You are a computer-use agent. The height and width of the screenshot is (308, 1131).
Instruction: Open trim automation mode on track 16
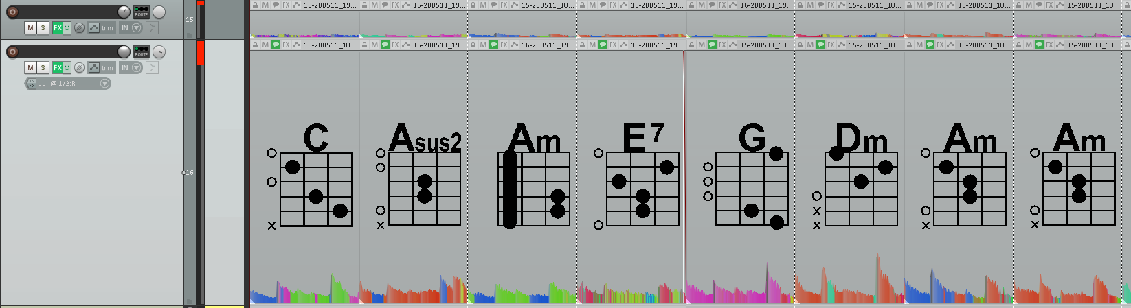(102, 68)
